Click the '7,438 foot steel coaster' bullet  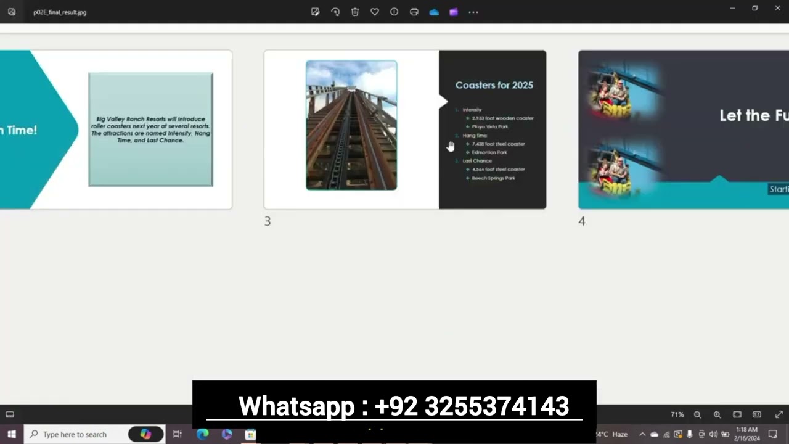(x=498, y=144)
